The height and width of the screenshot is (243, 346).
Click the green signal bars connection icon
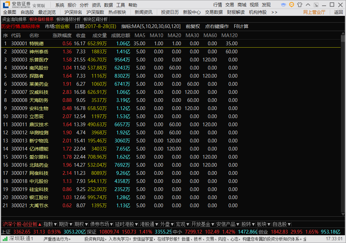click(x=5, y=239)
